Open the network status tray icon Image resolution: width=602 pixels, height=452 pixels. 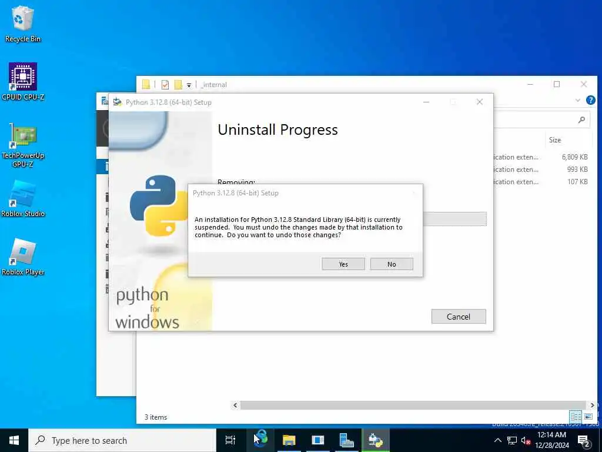tap(512, 440)
